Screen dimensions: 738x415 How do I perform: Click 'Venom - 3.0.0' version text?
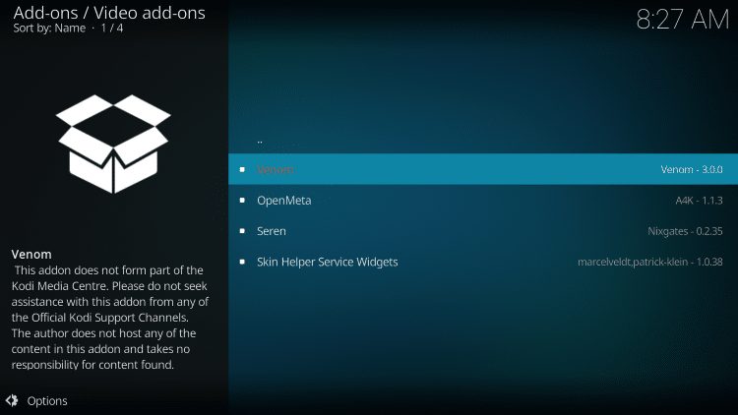(692, 169)
